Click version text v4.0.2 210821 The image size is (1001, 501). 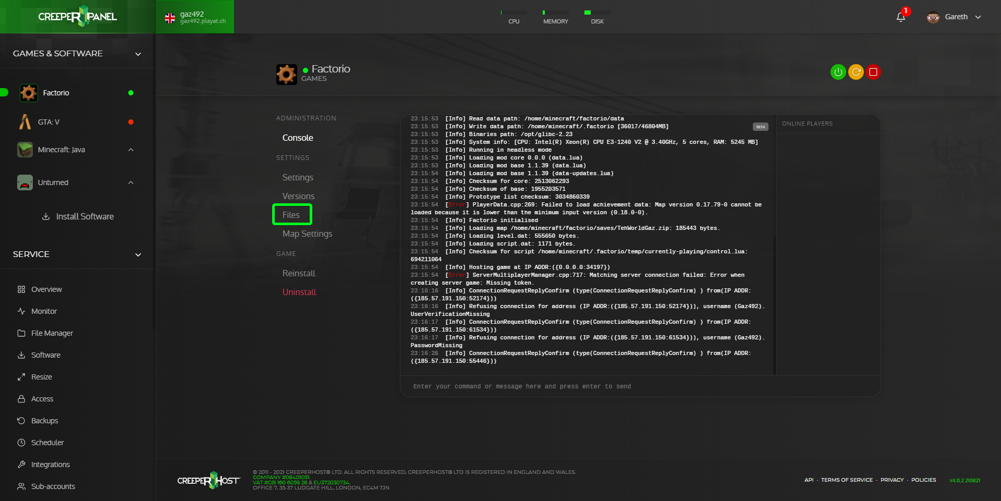pyautogui.click(x=965, y=480)
